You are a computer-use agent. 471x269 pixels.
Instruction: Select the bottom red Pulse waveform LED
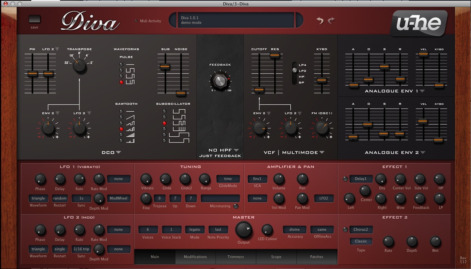pyautogui.click(x=121, y=82)
